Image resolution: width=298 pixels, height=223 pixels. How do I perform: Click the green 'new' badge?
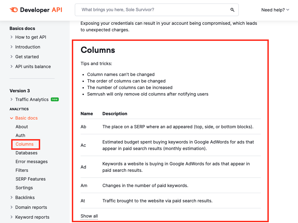coord(55,99)
